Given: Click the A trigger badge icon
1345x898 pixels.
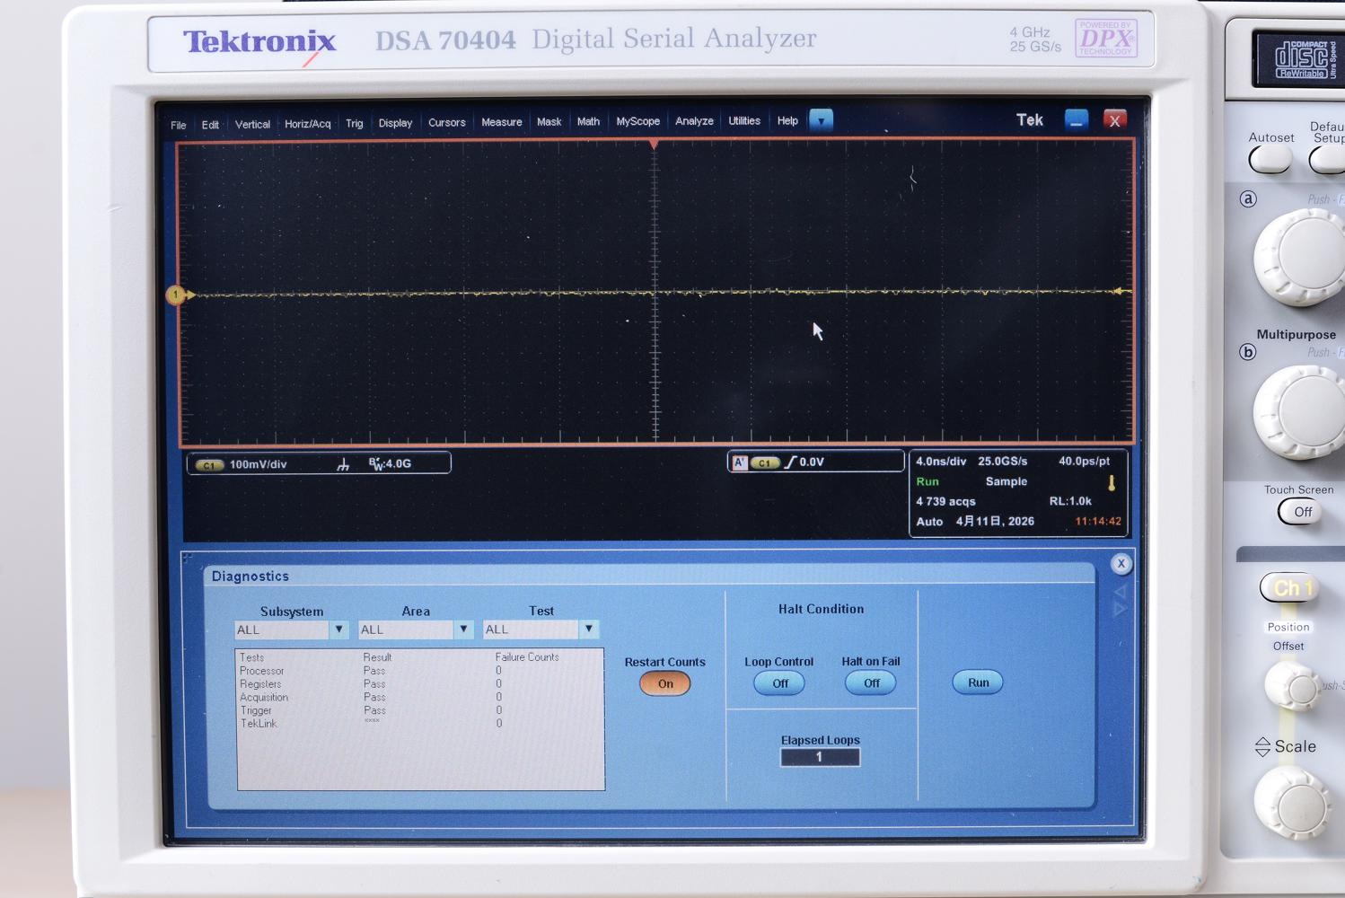Looking at the screenshot, I should pyautogui.click(x=740, y=462).
